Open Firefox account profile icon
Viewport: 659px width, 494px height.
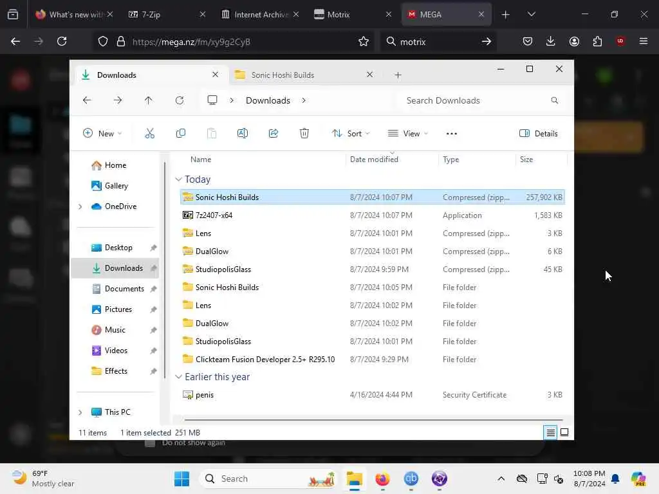click(574, 41)
